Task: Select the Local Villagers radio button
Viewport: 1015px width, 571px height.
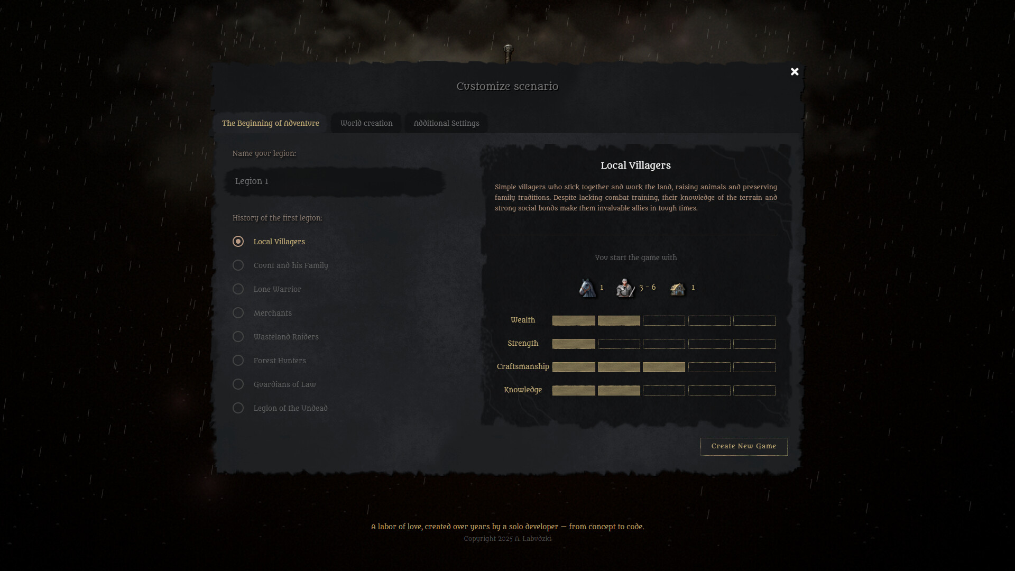Action: click(x=238, y=242)
